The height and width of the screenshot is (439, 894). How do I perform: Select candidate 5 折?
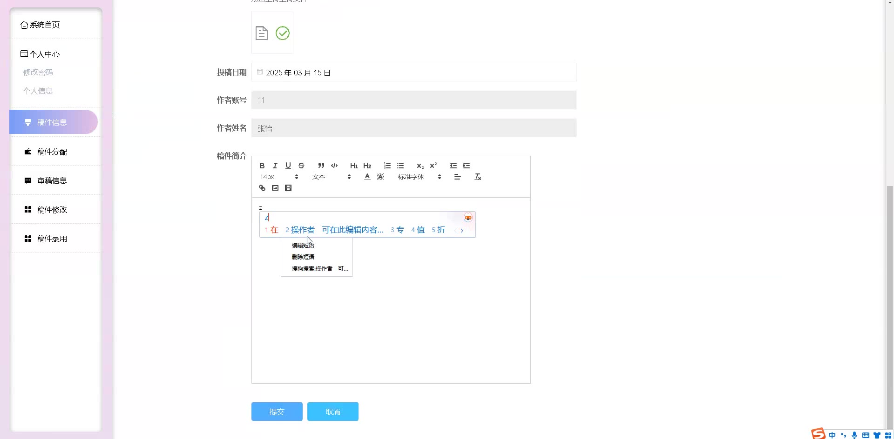438,230
